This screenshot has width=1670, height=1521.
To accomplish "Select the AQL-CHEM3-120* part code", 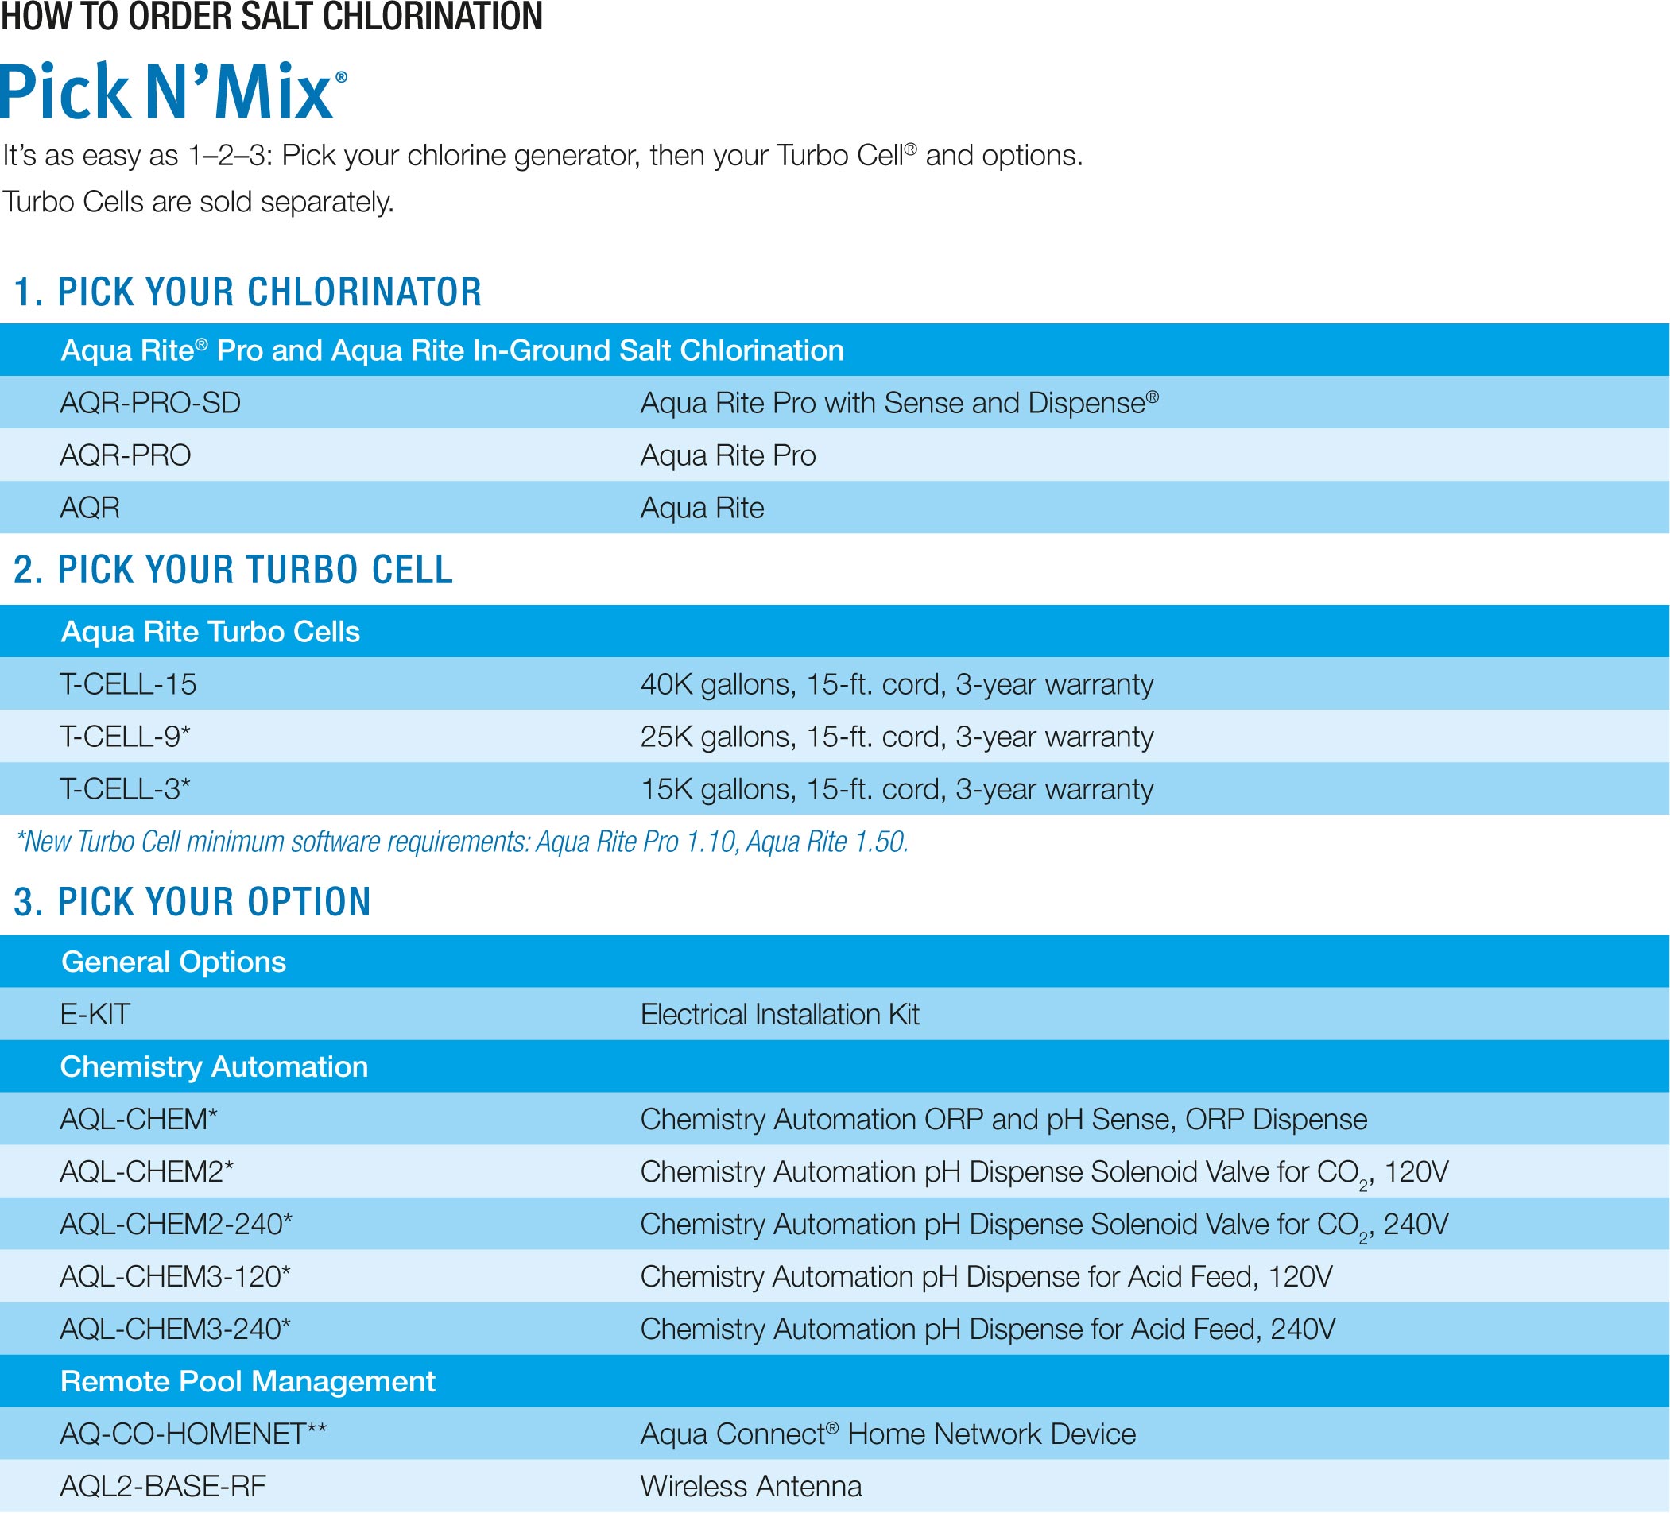I will 176,1277.
